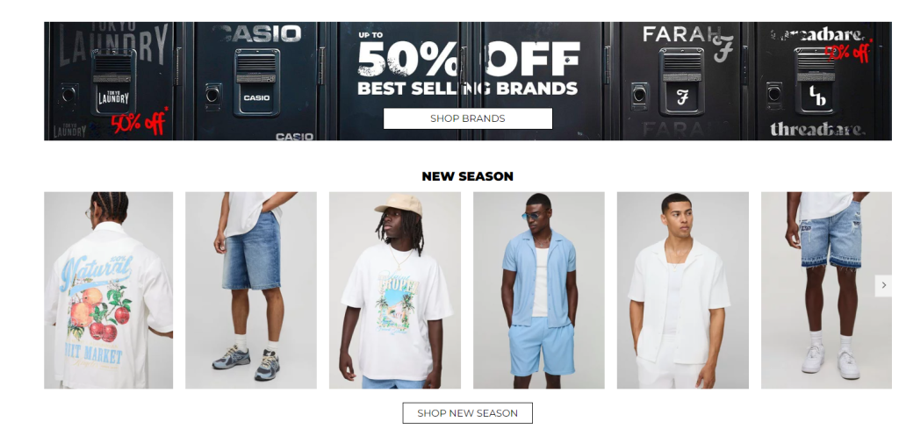
Task: Click the 50% OFF headline banner text
Action: point(469,59)
